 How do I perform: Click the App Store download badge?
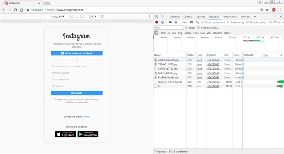pyautogui.click(x=66, y=134)
